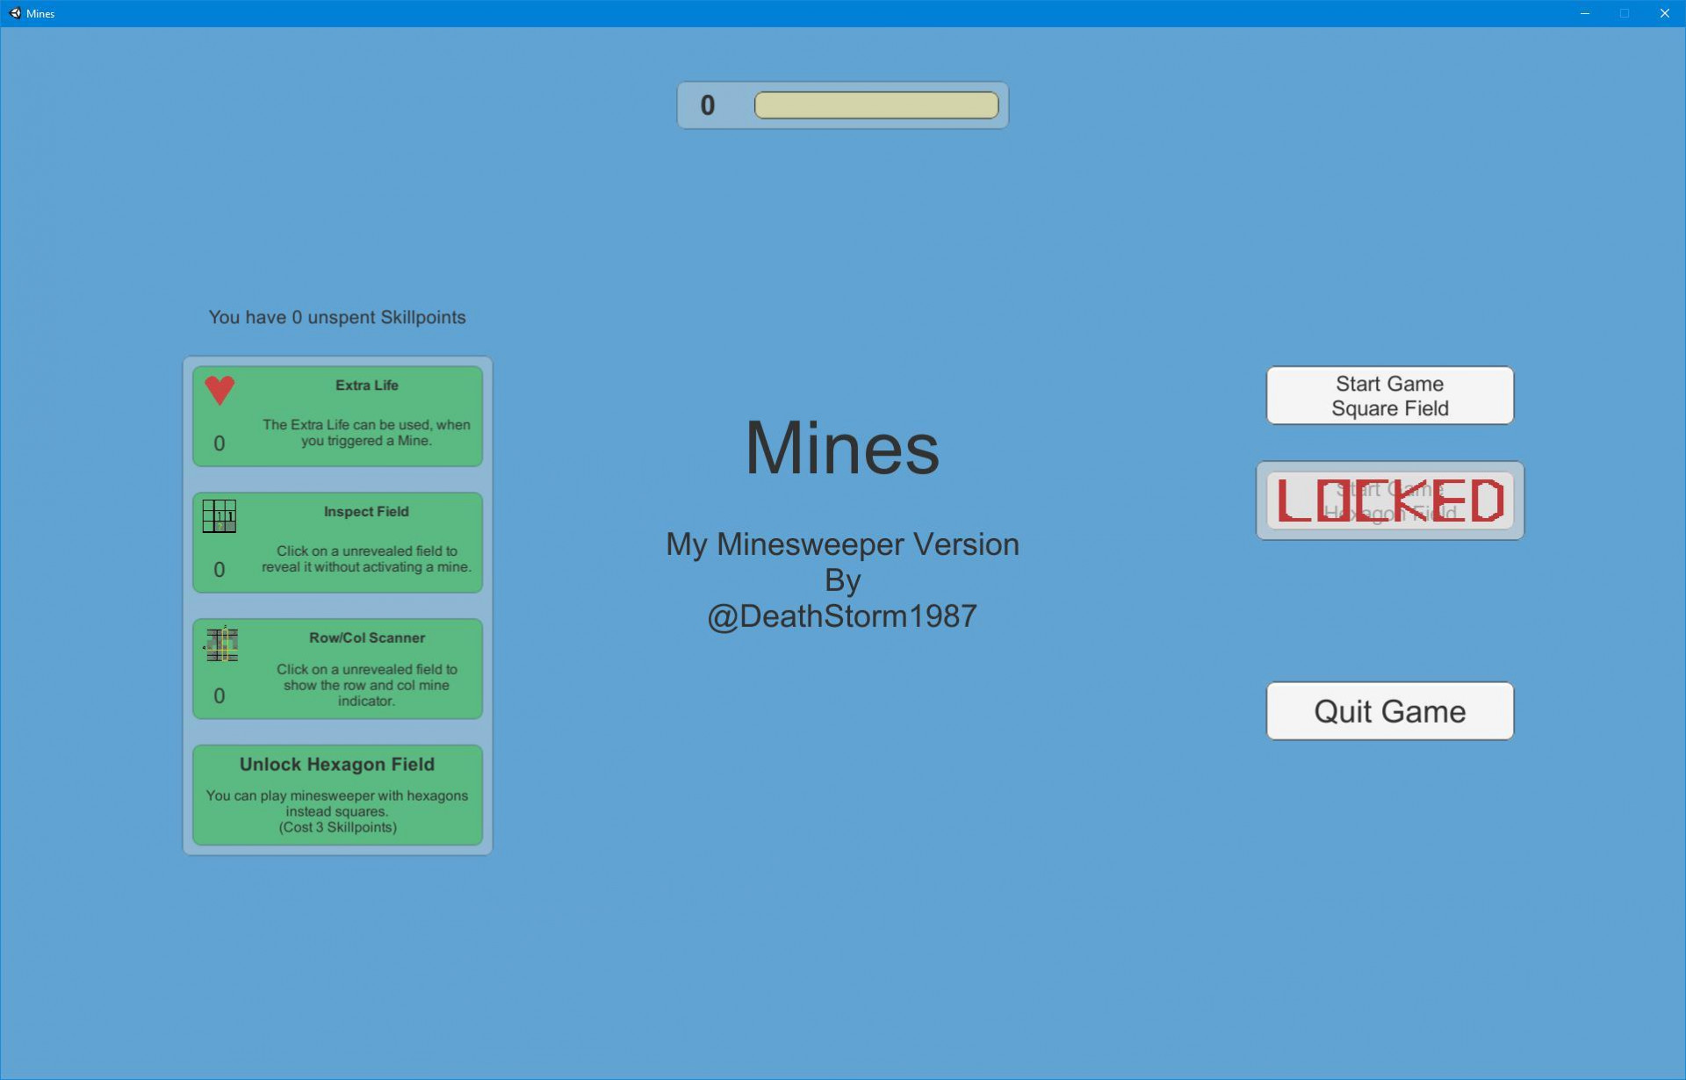1686x1080 pixels.
Task: Click the Row/Col Scanner description text
Action: (366, 685)
